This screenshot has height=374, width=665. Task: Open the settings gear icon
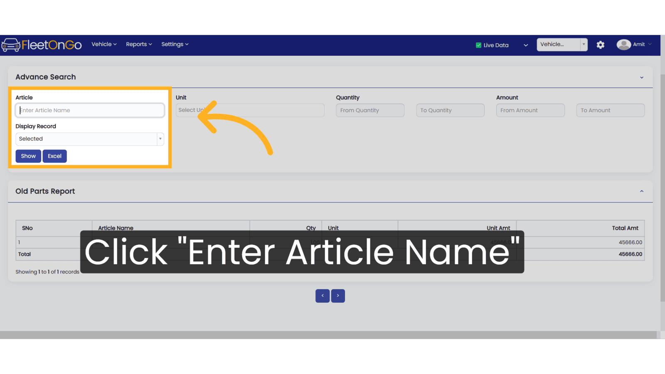click(x=600, y=45)
